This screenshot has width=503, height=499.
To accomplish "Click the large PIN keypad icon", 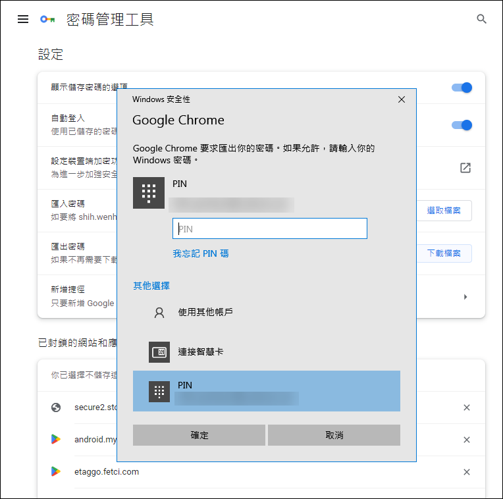I will 149,193.
